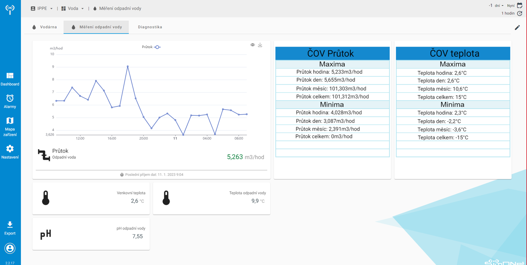Click the 1 hodin auto-refresh clock icon
The width and height of the screenshot is (527, 265).
520,13
